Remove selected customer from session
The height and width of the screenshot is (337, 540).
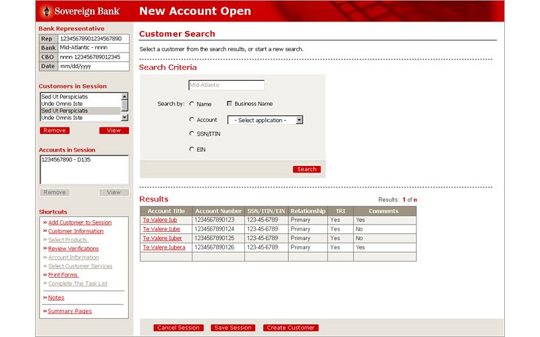coord(54,130)
